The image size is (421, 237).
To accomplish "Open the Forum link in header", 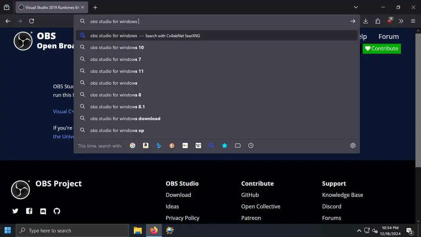I will pyautogui.click(x=388, y=37).
